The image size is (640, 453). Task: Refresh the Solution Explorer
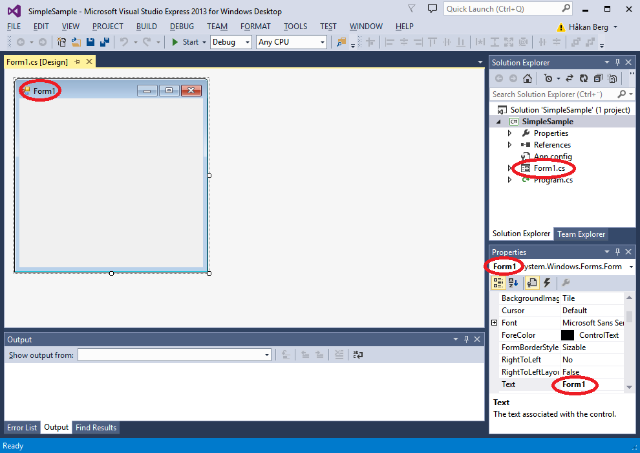click(x=584, y=78)
